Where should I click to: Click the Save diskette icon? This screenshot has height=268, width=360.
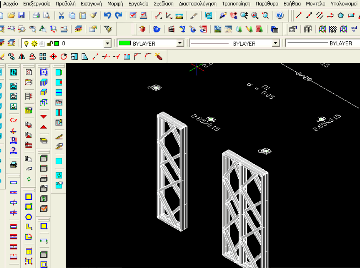coord(21,15)
